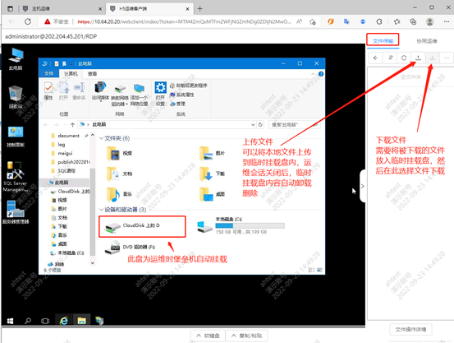Open Internet Explorer on the remote taskbar
The image size is (454, 343).
(64, 321)
